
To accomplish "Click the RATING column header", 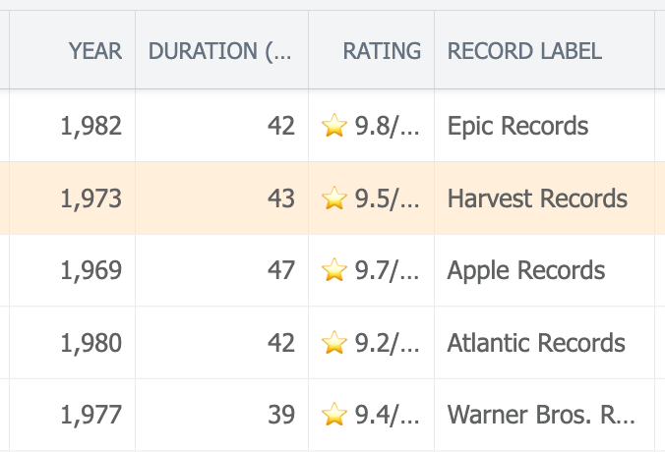I will pyautogui.click(x=371, y=50).
